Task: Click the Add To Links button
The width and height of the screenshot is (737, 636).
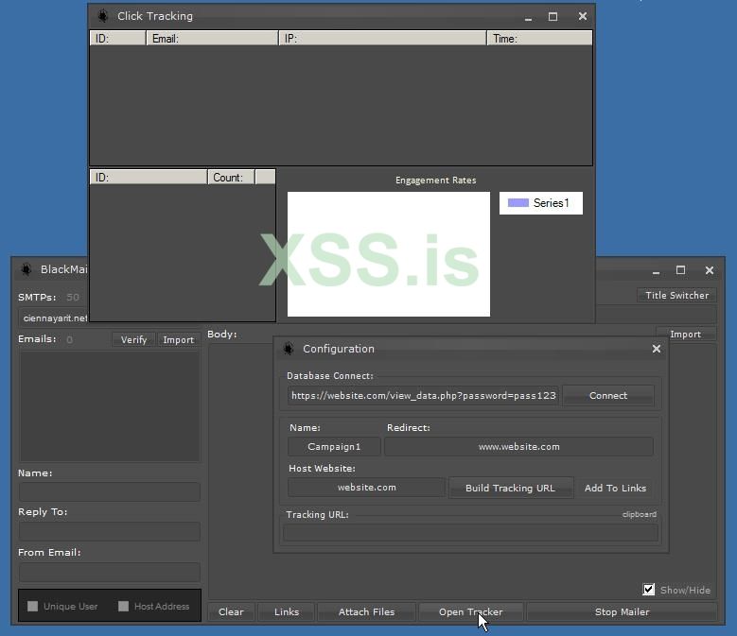Action: point(615,488)
